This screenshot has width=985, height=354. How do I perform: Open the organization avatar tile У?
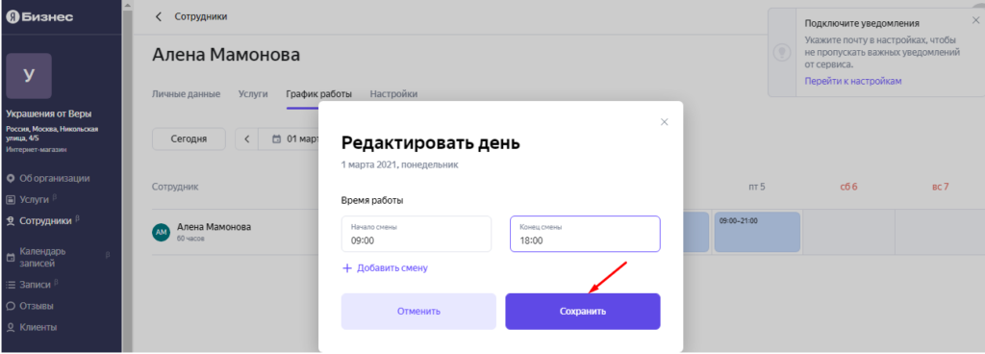pos(29,75)
